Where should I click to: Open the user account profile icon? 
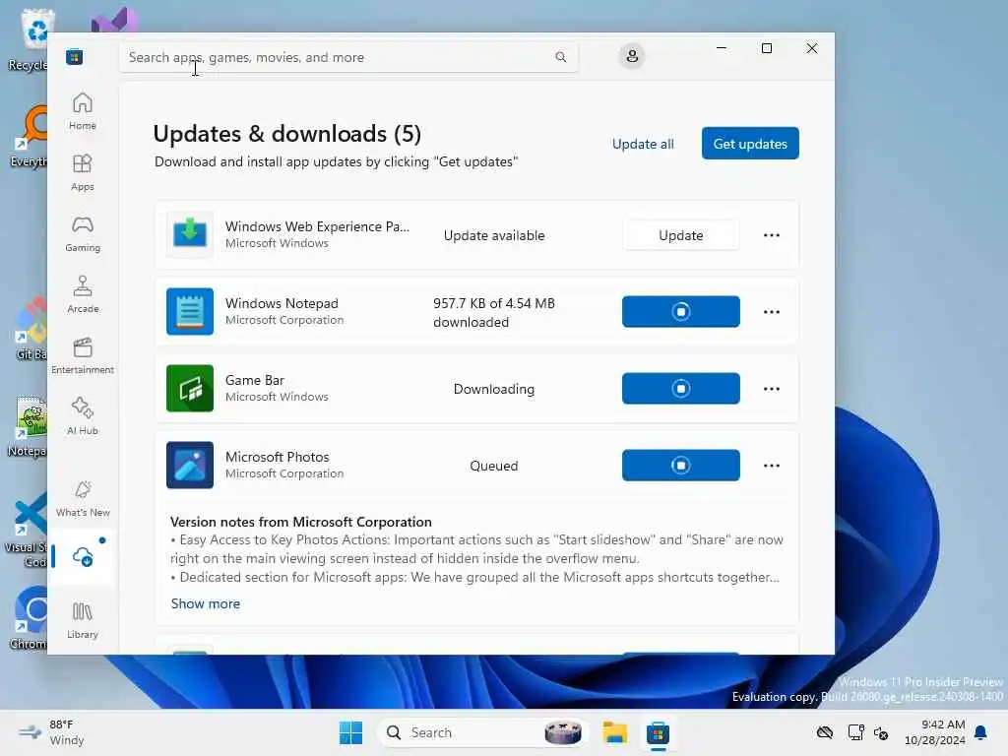632,56
